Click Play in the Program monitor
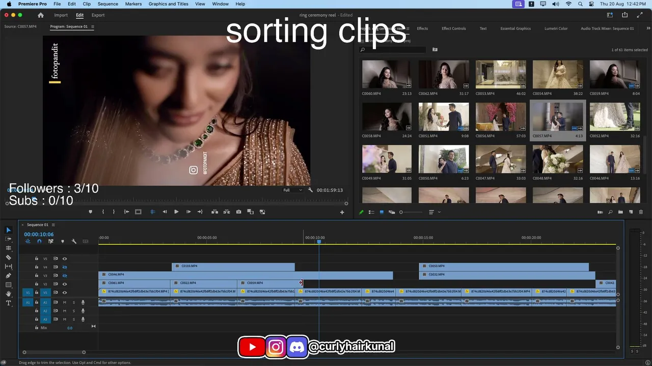Screen dimensions: 652x366 coord(176,212)
